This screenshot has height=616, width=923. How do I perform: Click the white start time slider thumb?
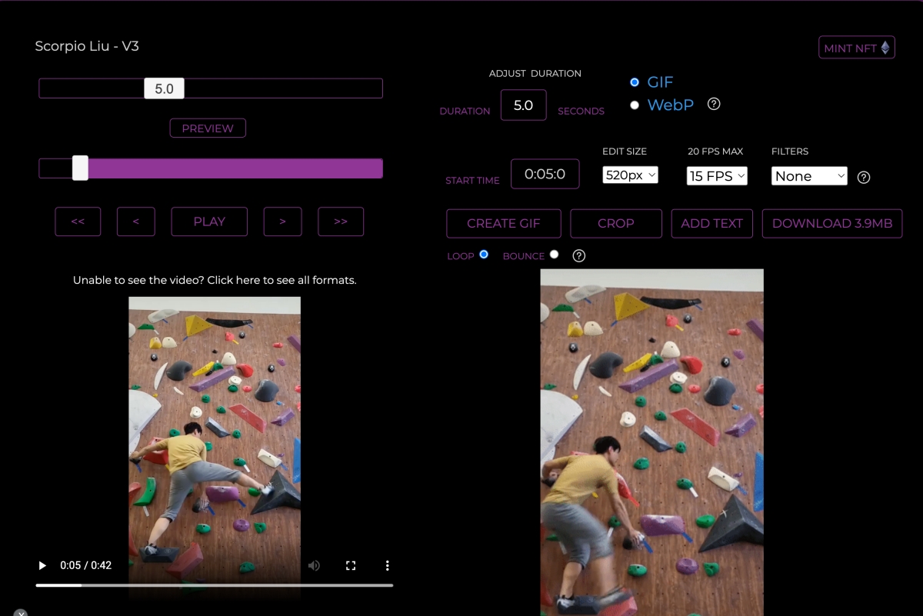coord(80,168)
